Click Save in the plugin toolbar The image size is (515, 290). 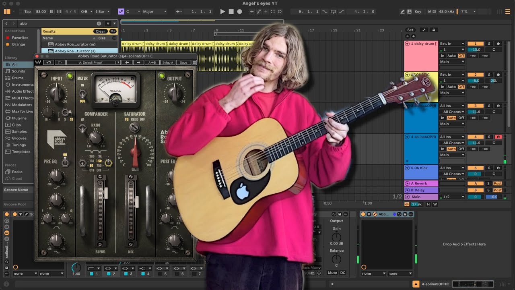(x=183, y=62)
